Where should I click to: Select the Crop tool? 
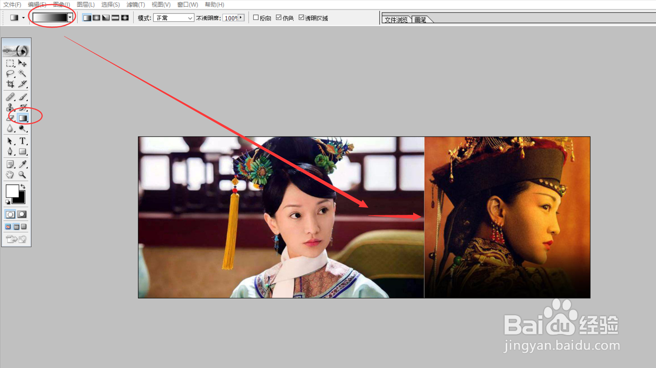10,84
